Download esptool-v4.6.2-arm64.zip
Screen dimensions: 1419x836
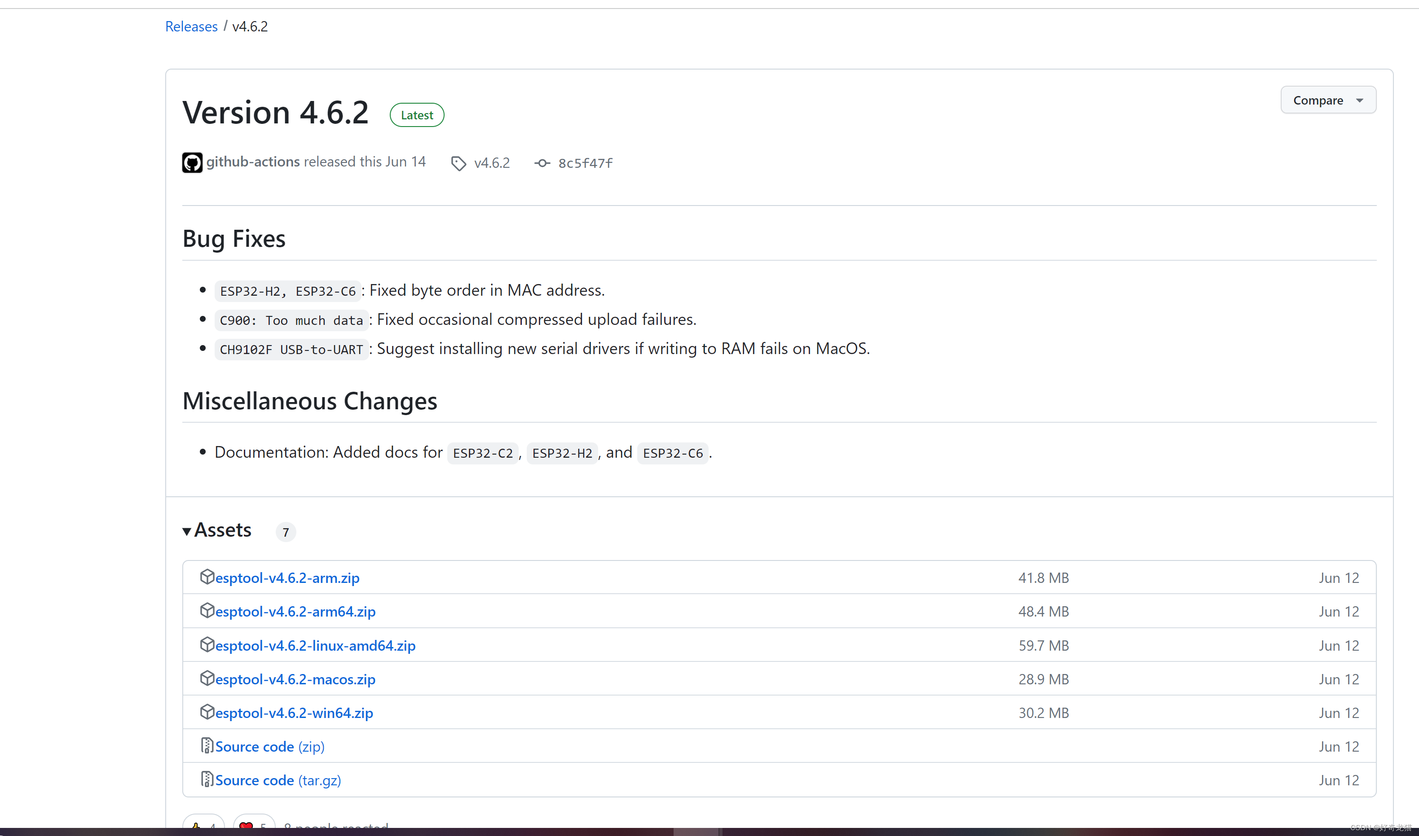295,612
